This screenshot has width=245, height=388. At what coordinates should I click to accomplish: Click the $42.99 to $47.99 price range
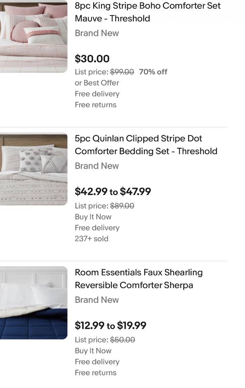(x=113, y=192)
